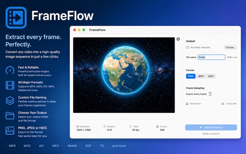Click the film strip All Major Formats icon
Image resolution: width=246 pixels, height=154 pixels.
[x=10, y=85]
